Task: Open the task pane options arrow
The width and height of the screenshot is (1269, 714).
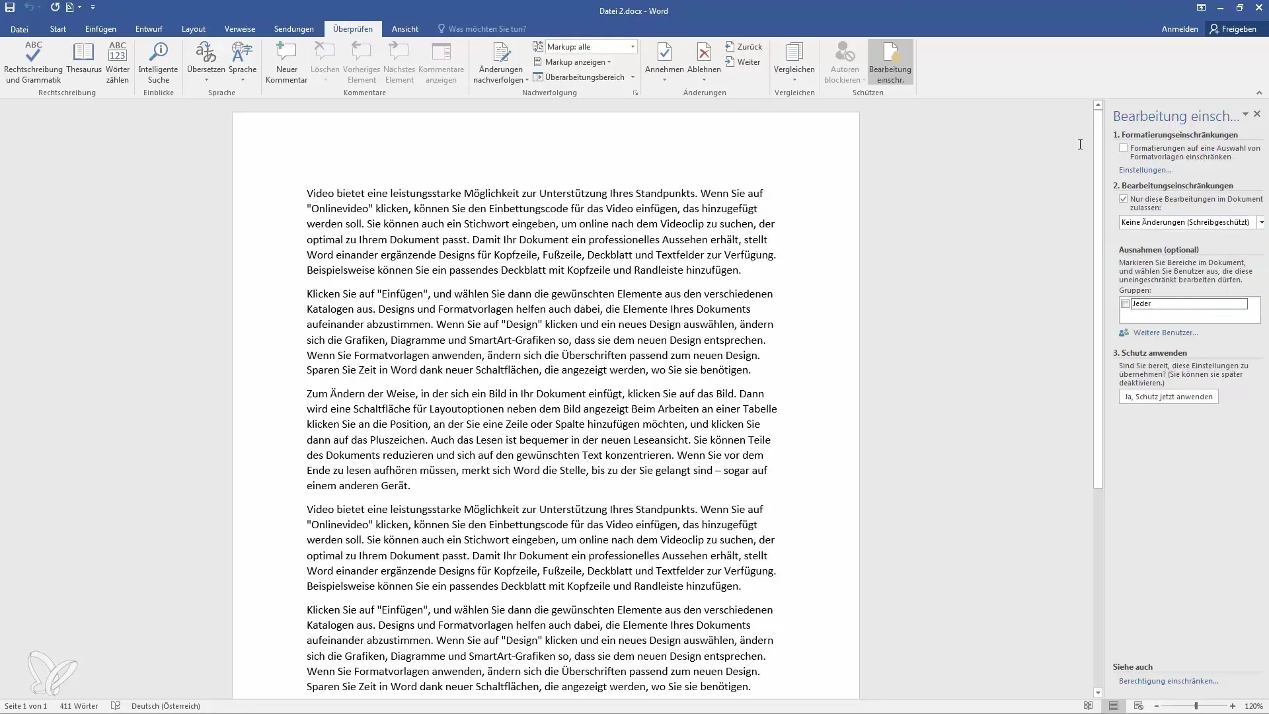Action: [1245, 114]
